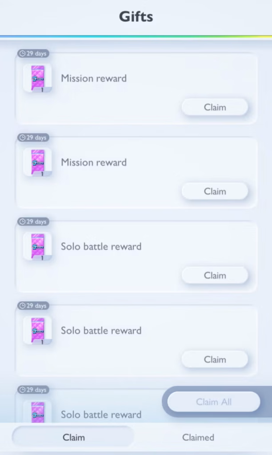Switch to the Claimed tab

198,437
